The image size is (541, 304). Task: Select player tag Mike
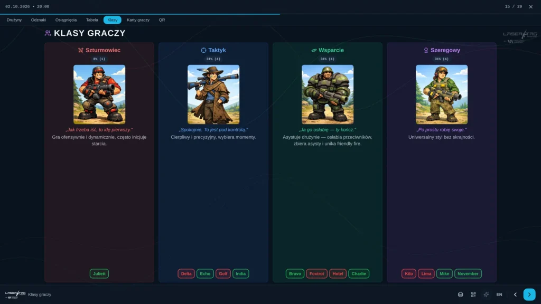click(444, 274)
